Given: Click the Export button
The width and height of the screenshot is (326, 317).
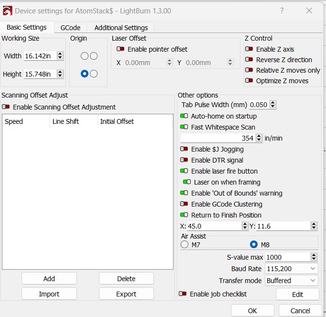Looking at the screenshot, I should (x=126, y=294).
